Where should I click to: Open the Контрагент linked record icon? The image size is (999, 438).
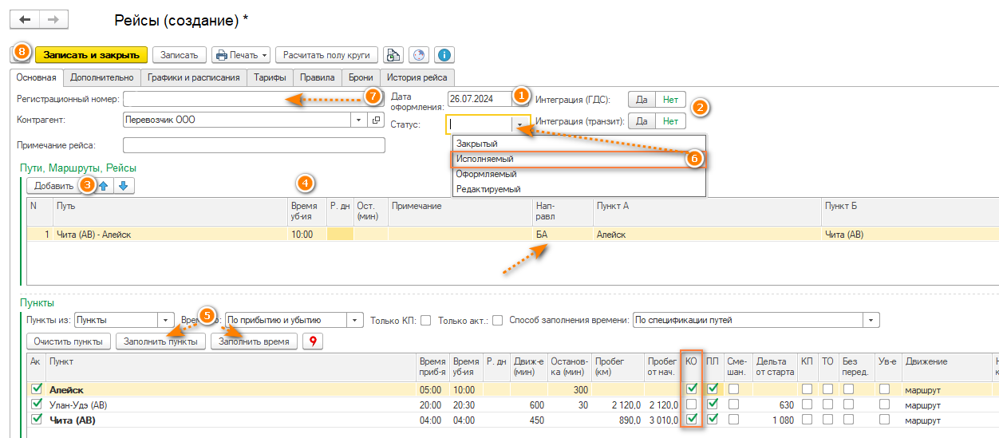pos(377,120)
